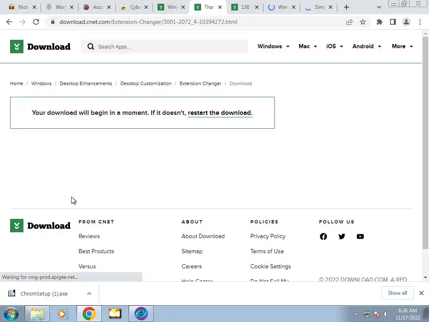Image resolution: width=429 pixels, height=322 pixels.
Task: Expand the Mac dropdown menu
Action: point(308,46)
